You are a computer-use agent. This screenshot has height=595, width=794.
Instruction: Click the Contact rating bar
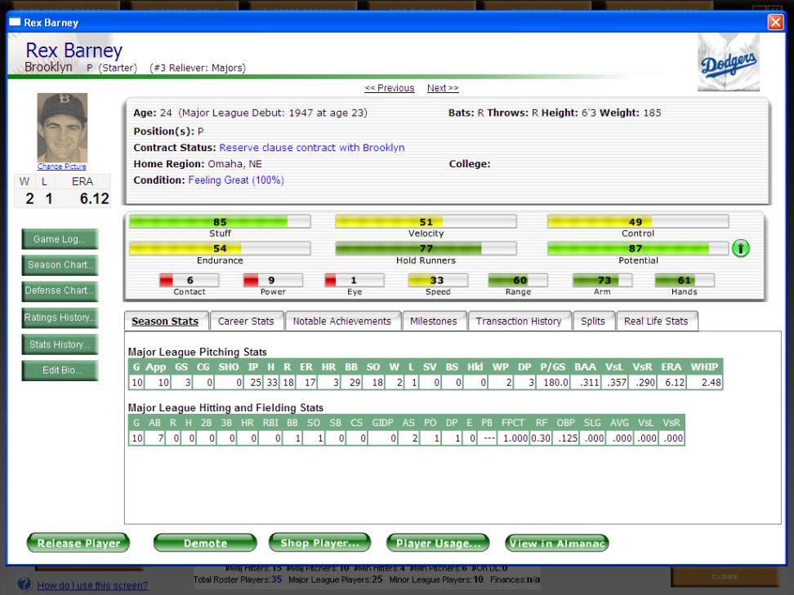[x=190, y=280]
